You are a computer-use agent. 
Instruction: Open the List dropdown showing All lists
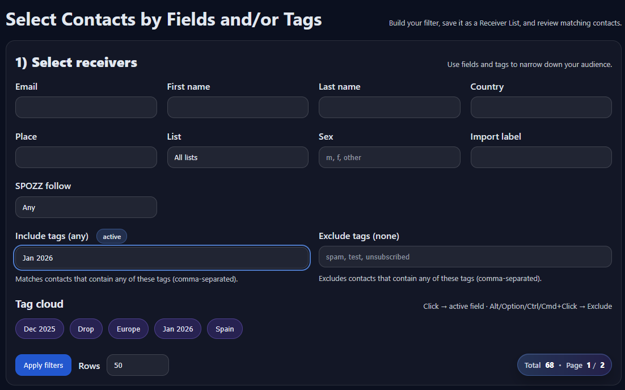pos(238,157)
